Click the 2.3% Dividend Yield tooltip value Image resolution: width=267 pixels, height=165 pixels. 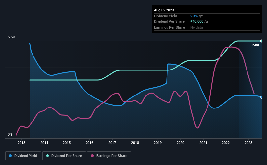coord(194,16)
